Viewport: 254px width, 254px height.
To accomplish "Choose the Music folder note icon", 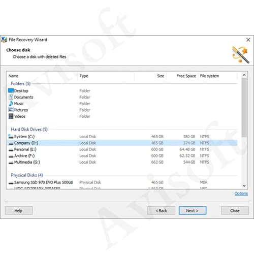I will pyautogui.click(x=11, y=103).
